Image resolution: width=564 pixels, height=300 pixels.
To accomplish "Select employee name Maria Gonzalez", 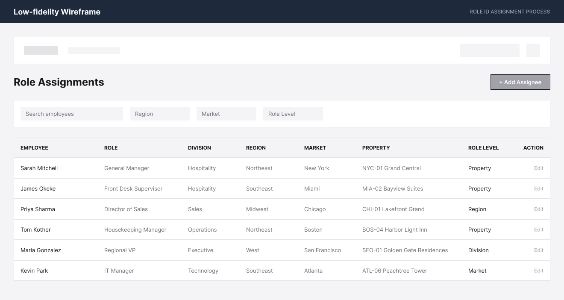I will [x=41, y=250].
